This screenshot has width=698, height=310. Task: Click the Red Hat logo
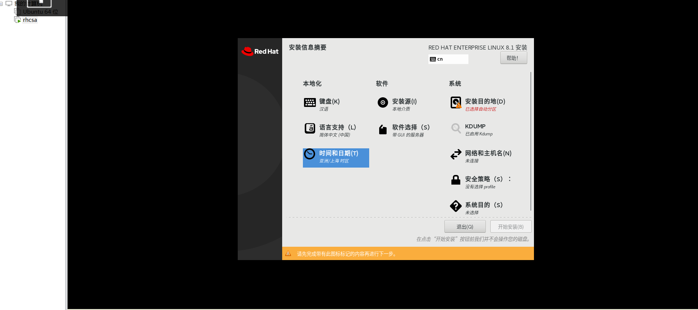(260, 51)
